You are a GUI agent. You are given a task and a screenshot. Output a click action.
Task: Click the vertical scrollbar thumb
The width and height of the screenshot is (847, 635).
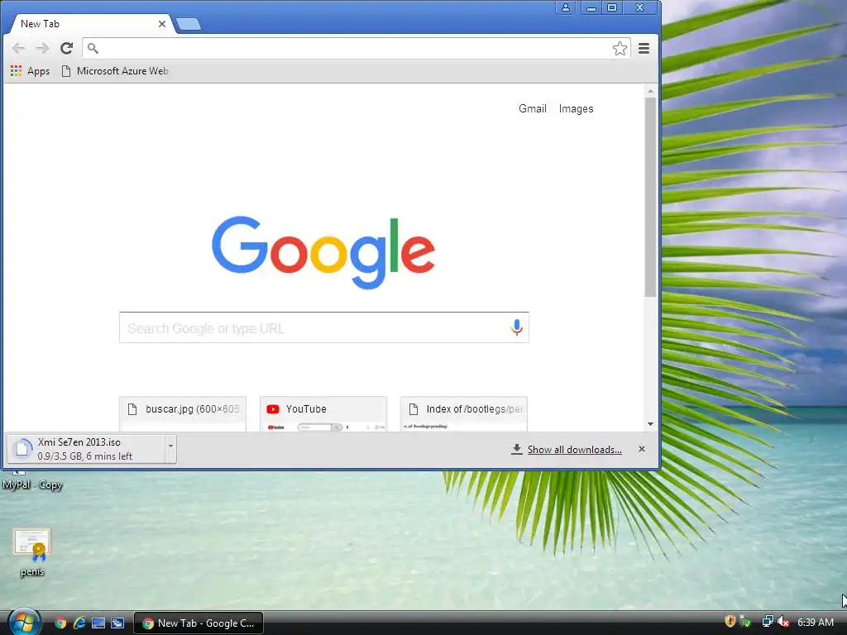click(650, 197)
